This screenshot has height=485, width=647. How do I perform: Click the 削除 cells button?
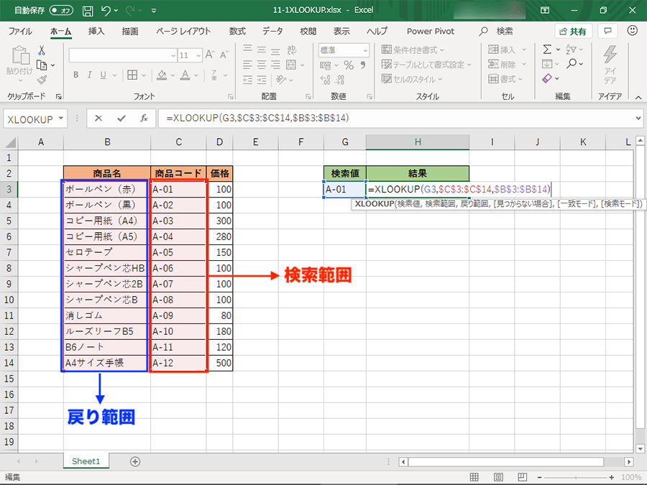pos(503,65)
